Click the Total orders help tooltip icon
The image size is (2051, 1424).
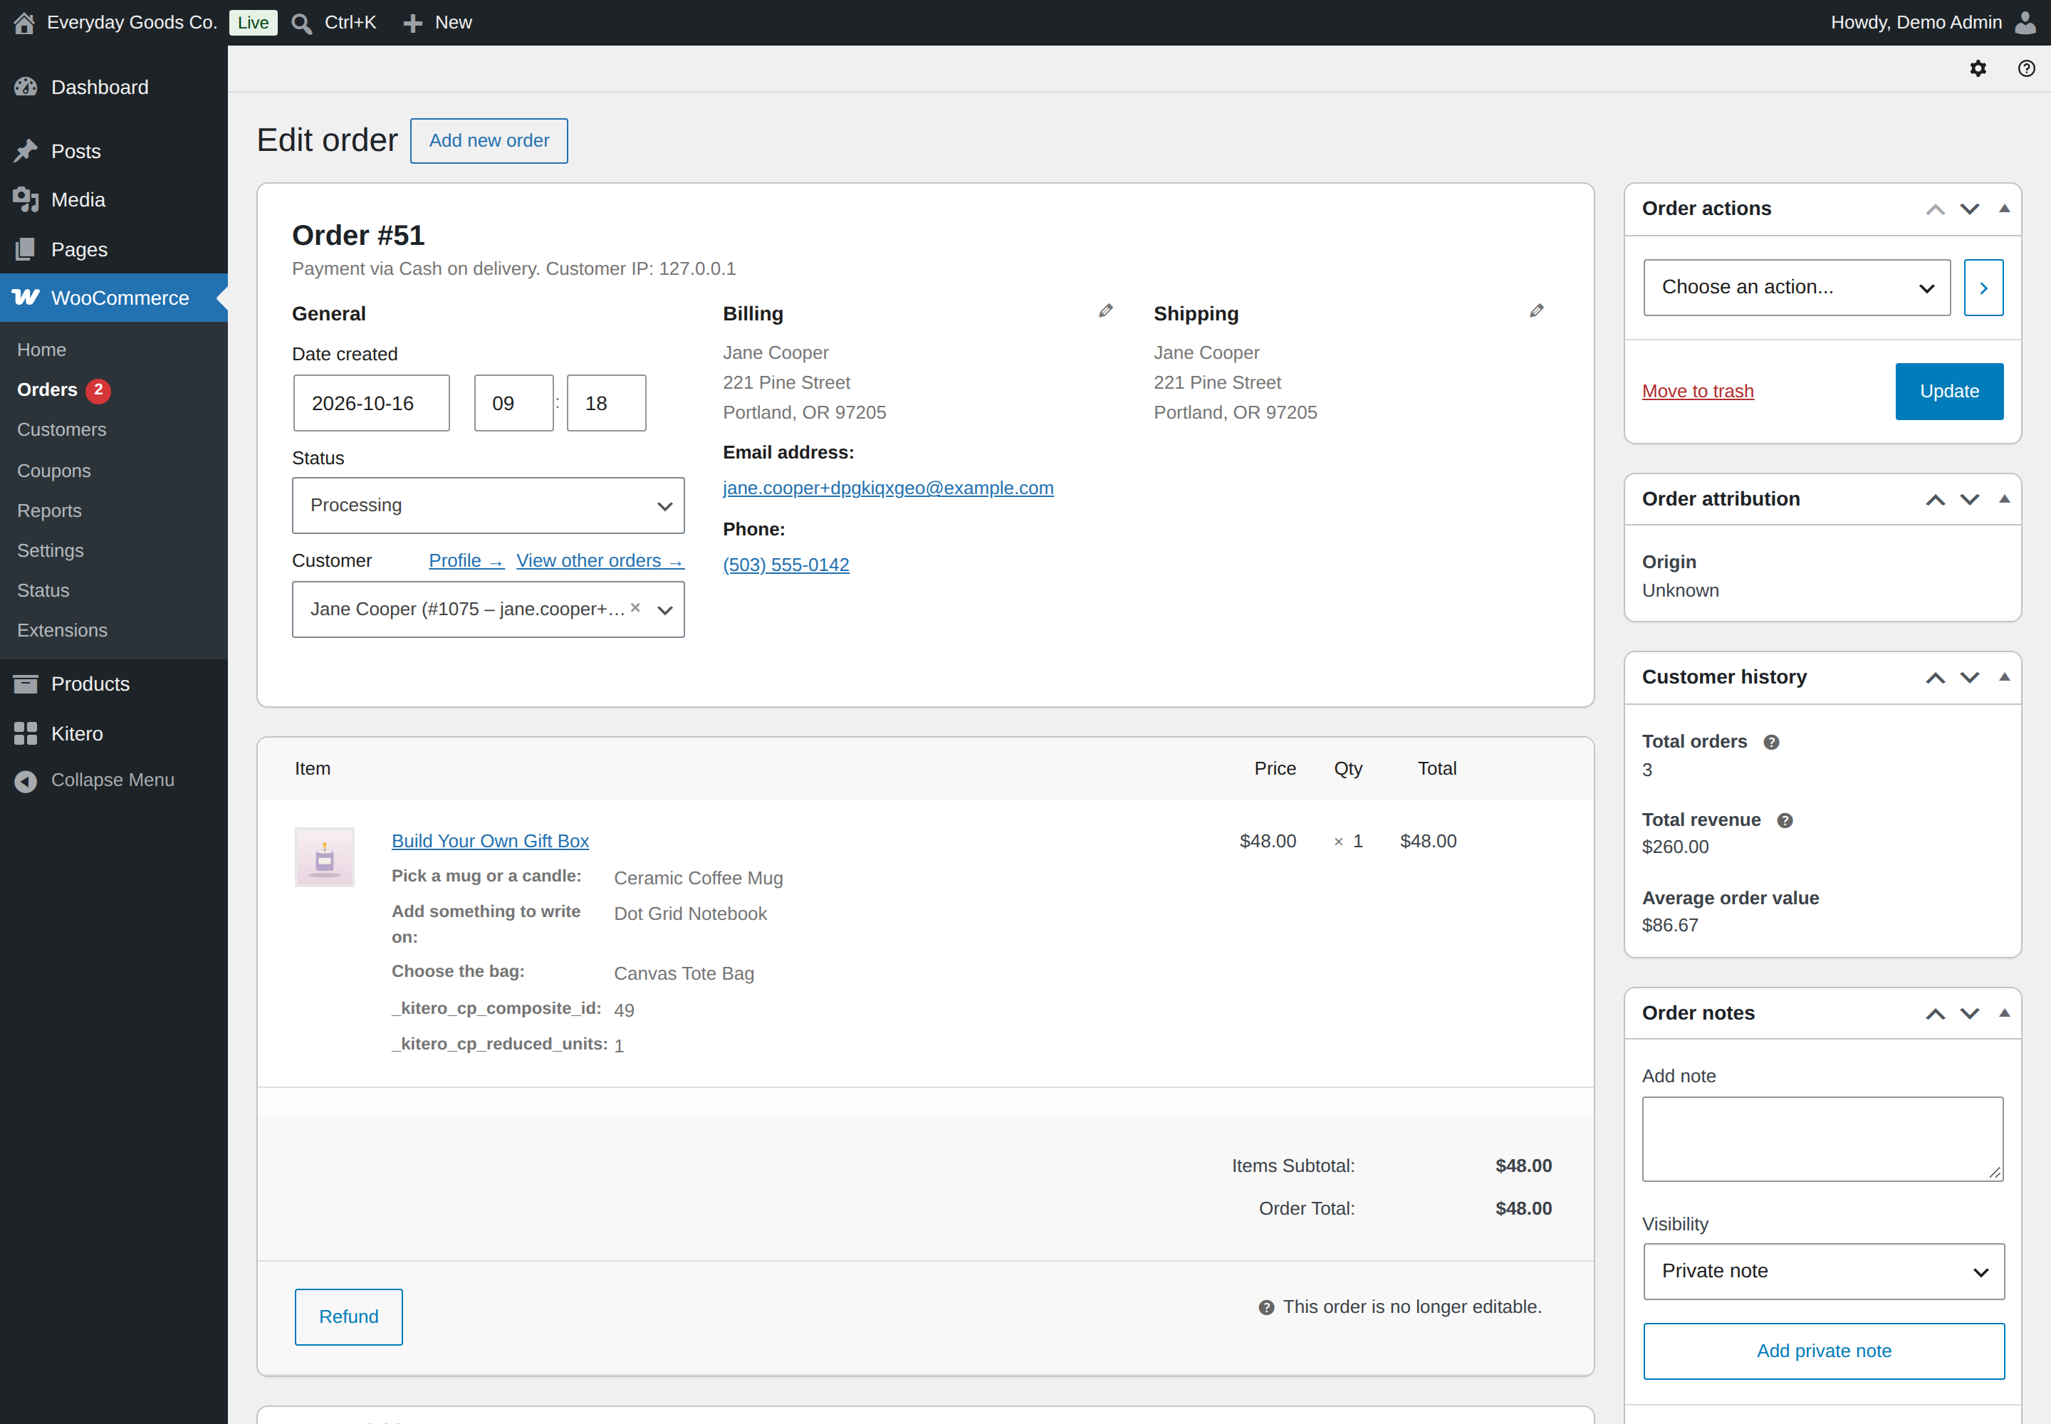point(1772,743)
